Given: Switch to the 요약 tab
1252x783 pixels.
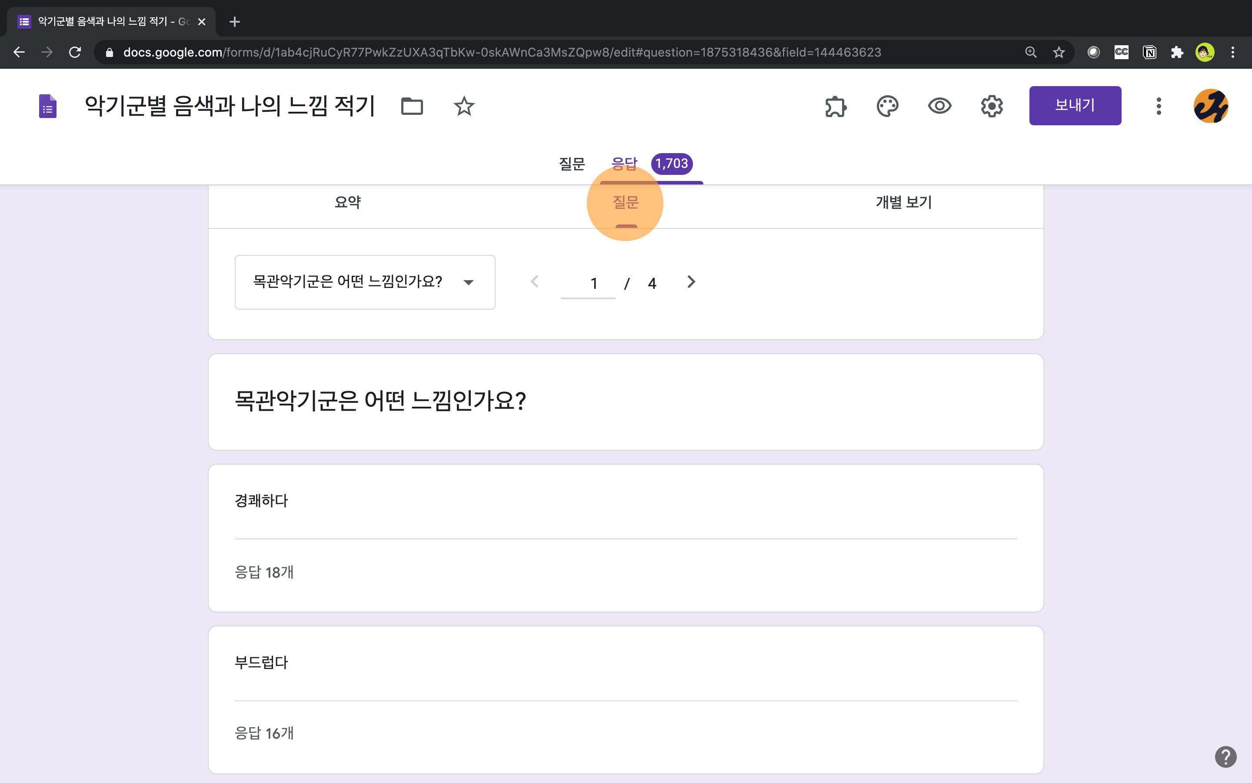Looking at the screenshot, I should (x=348, y=202).
